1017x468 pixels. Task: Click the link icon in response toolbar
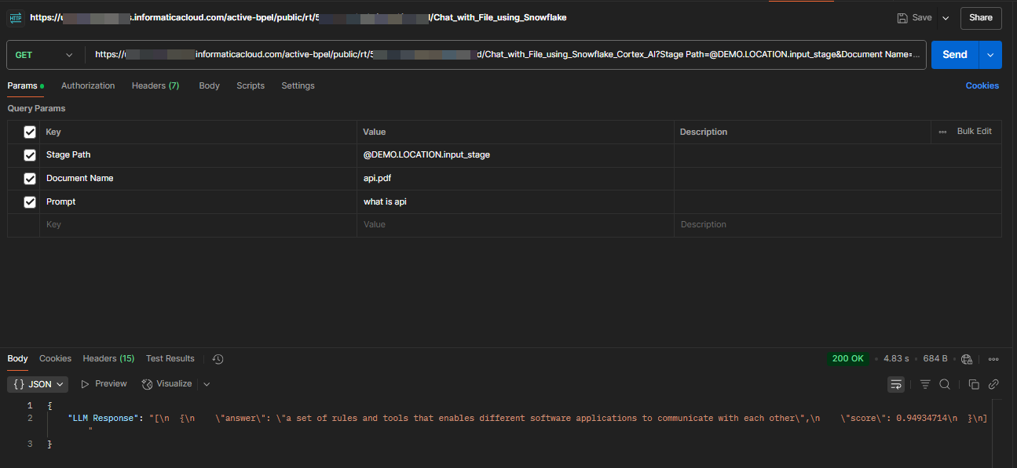[993, 384]
